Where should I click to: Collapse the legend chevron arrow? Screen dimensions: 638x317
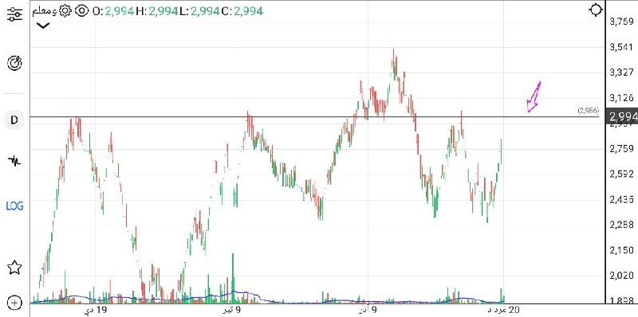point(43,26)
